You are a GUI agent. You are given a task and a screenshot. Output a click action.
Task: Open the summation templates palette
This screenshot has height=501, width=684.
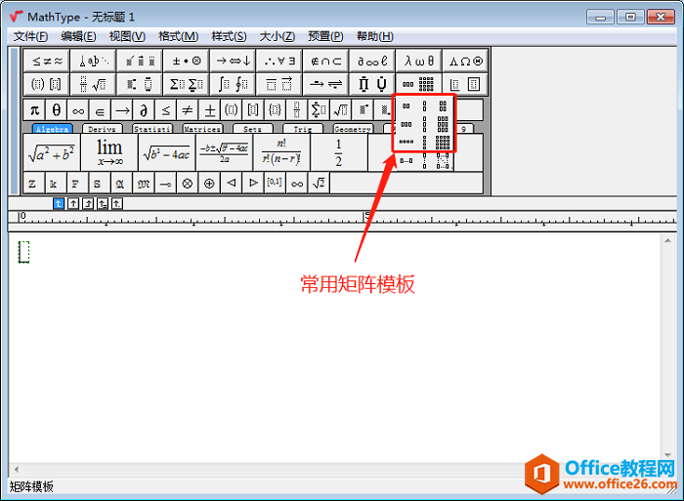click(187, 84)
